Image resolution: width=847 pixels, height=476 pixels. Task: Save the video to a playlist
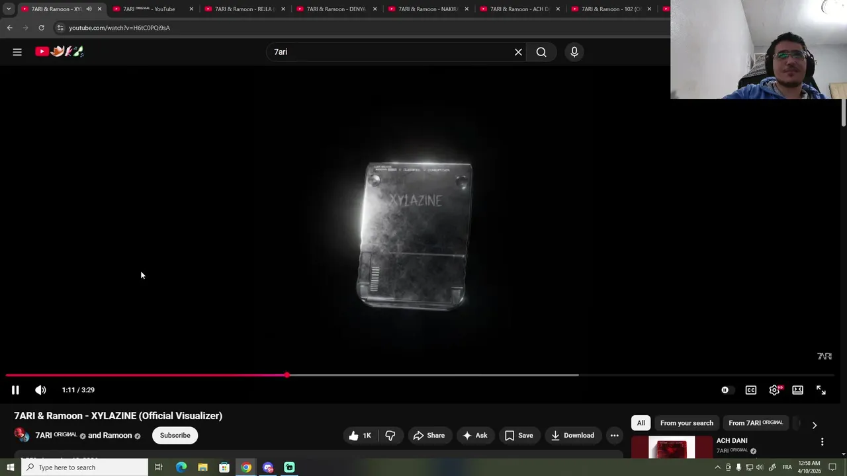pos(519,435)
